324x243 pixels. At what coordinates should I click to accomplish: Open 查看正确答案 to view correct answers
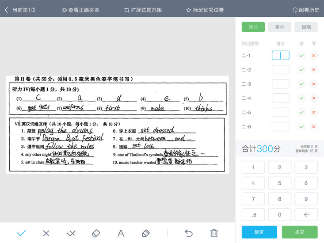pyautogui.click(x=80, y=10)
